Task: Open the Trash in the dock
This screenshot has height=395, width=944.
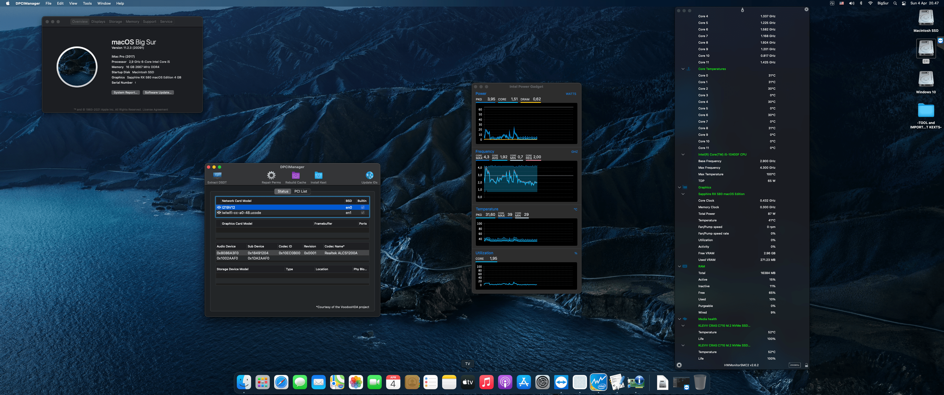Action: click(699, 382)
